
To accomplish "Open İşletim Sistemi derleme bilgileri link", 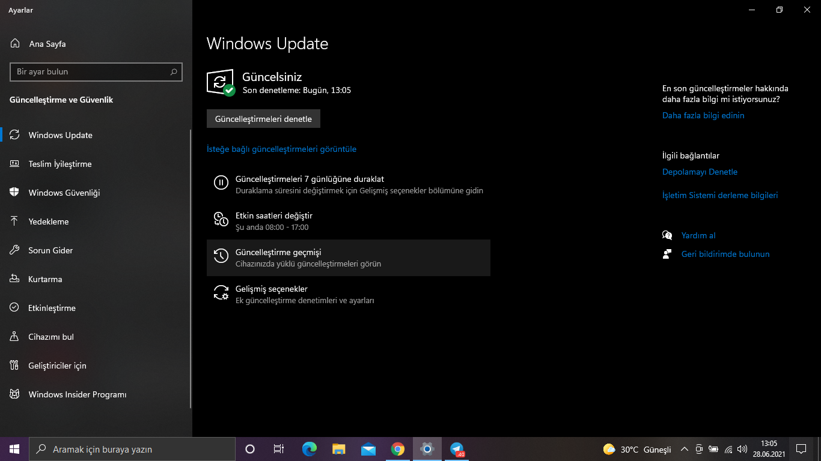I will [720, 195].
